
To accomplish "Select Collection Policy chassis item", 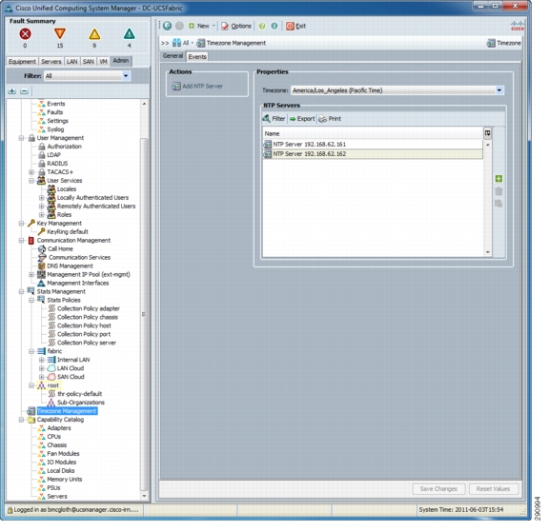I will point(88,317).
